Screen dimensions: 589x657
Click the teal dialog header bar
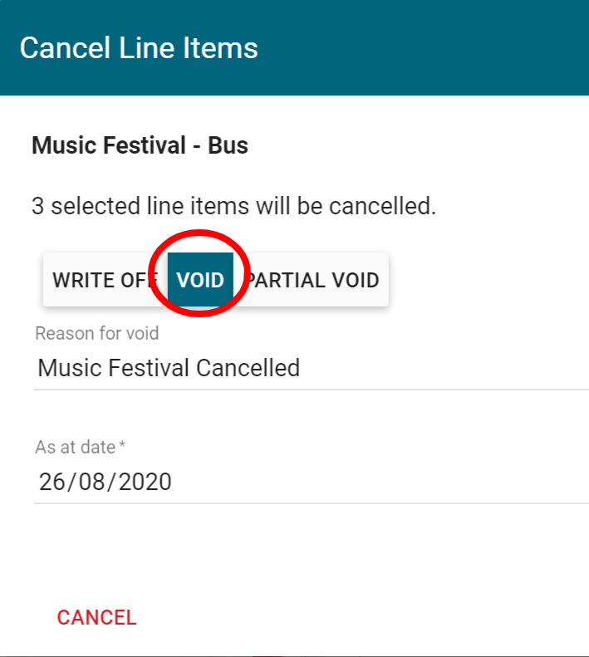[x=415, y=48]
